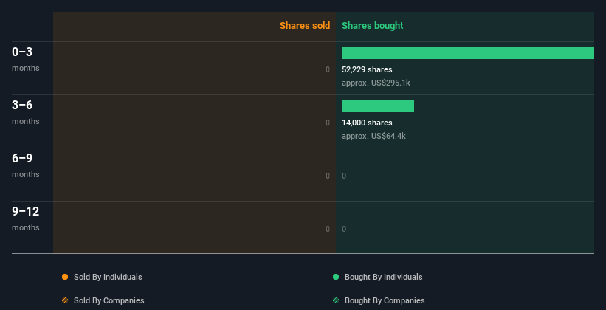This screenshot has height=310, width=606.
Task: Click the 3–6 months row label
Action: coord(26,112)
